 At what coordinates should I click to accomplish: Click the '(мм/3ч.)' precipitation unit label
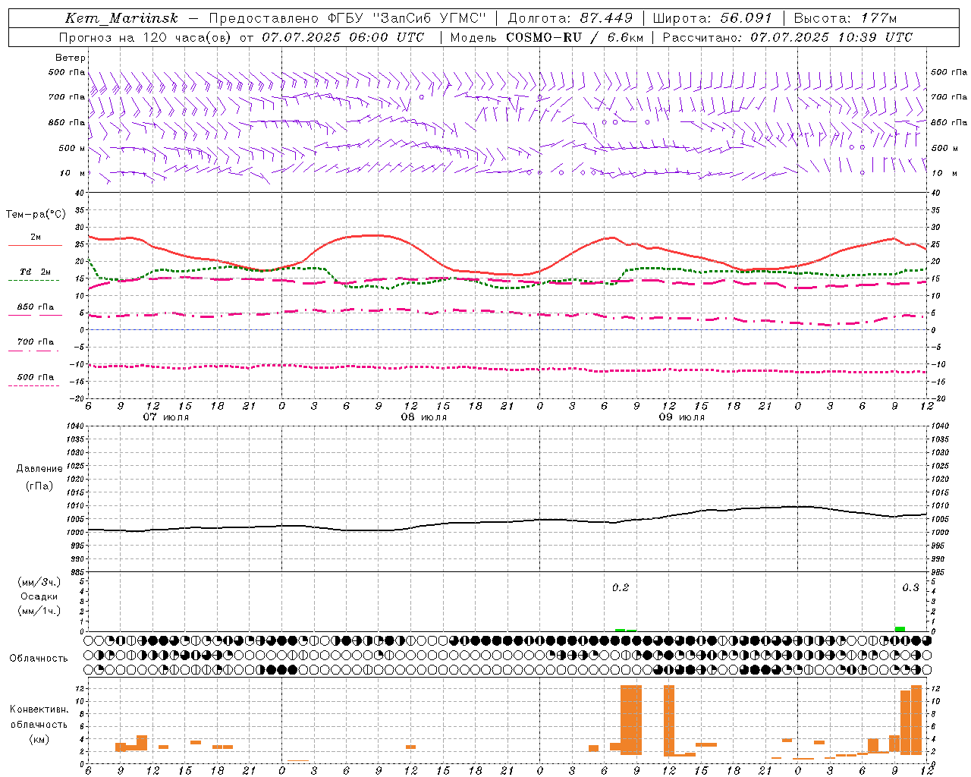[x=39, y=582]
